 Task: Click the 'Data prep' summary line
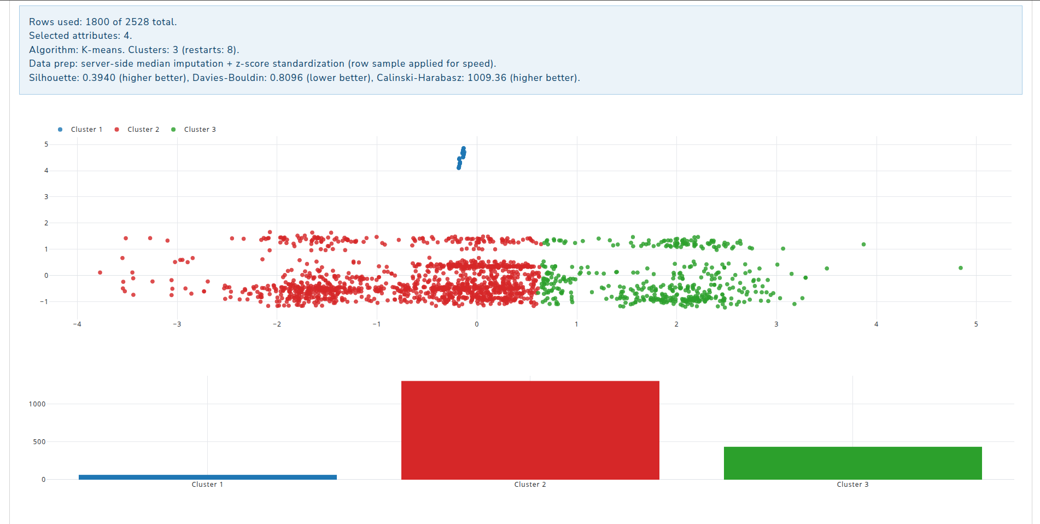pos(262,63)
